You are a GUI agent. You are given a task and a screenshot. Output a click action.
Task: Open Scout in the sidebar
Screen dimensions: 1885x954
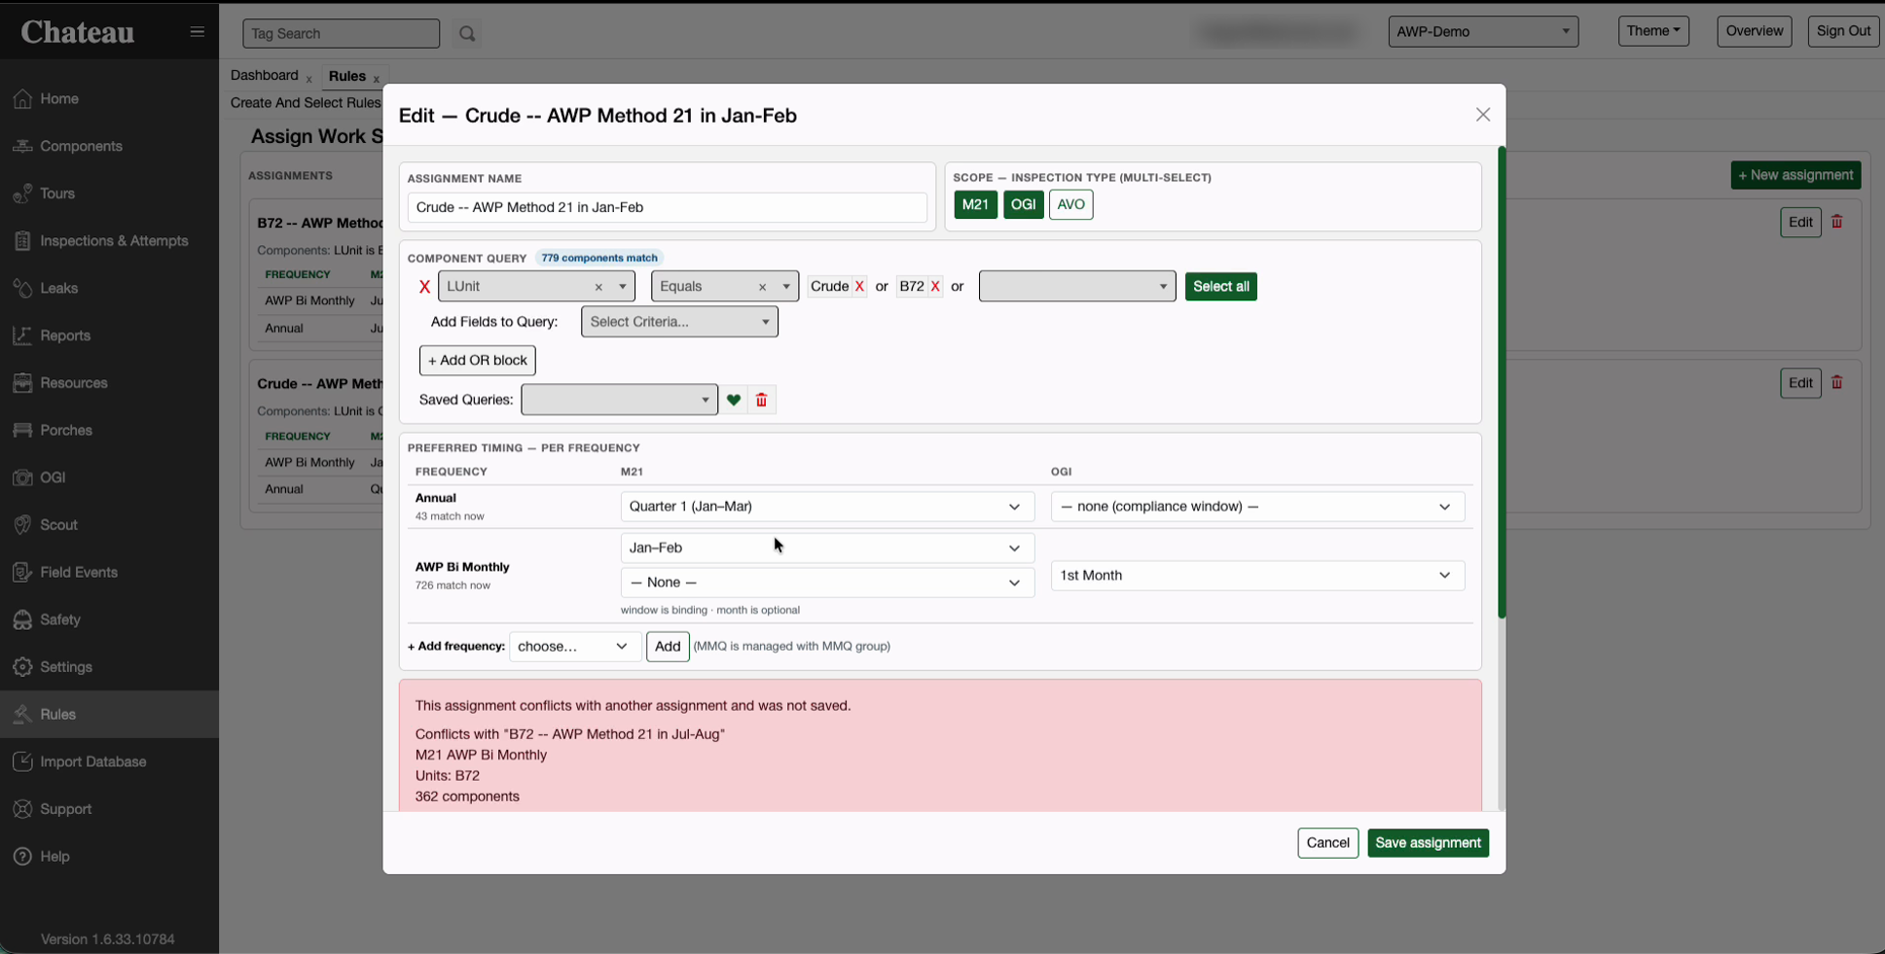[58, 525]
